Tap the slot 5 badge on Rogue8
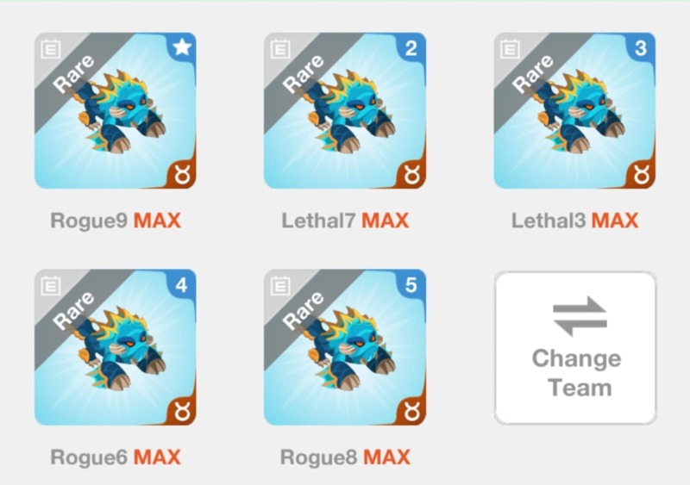 click(411, 285)
